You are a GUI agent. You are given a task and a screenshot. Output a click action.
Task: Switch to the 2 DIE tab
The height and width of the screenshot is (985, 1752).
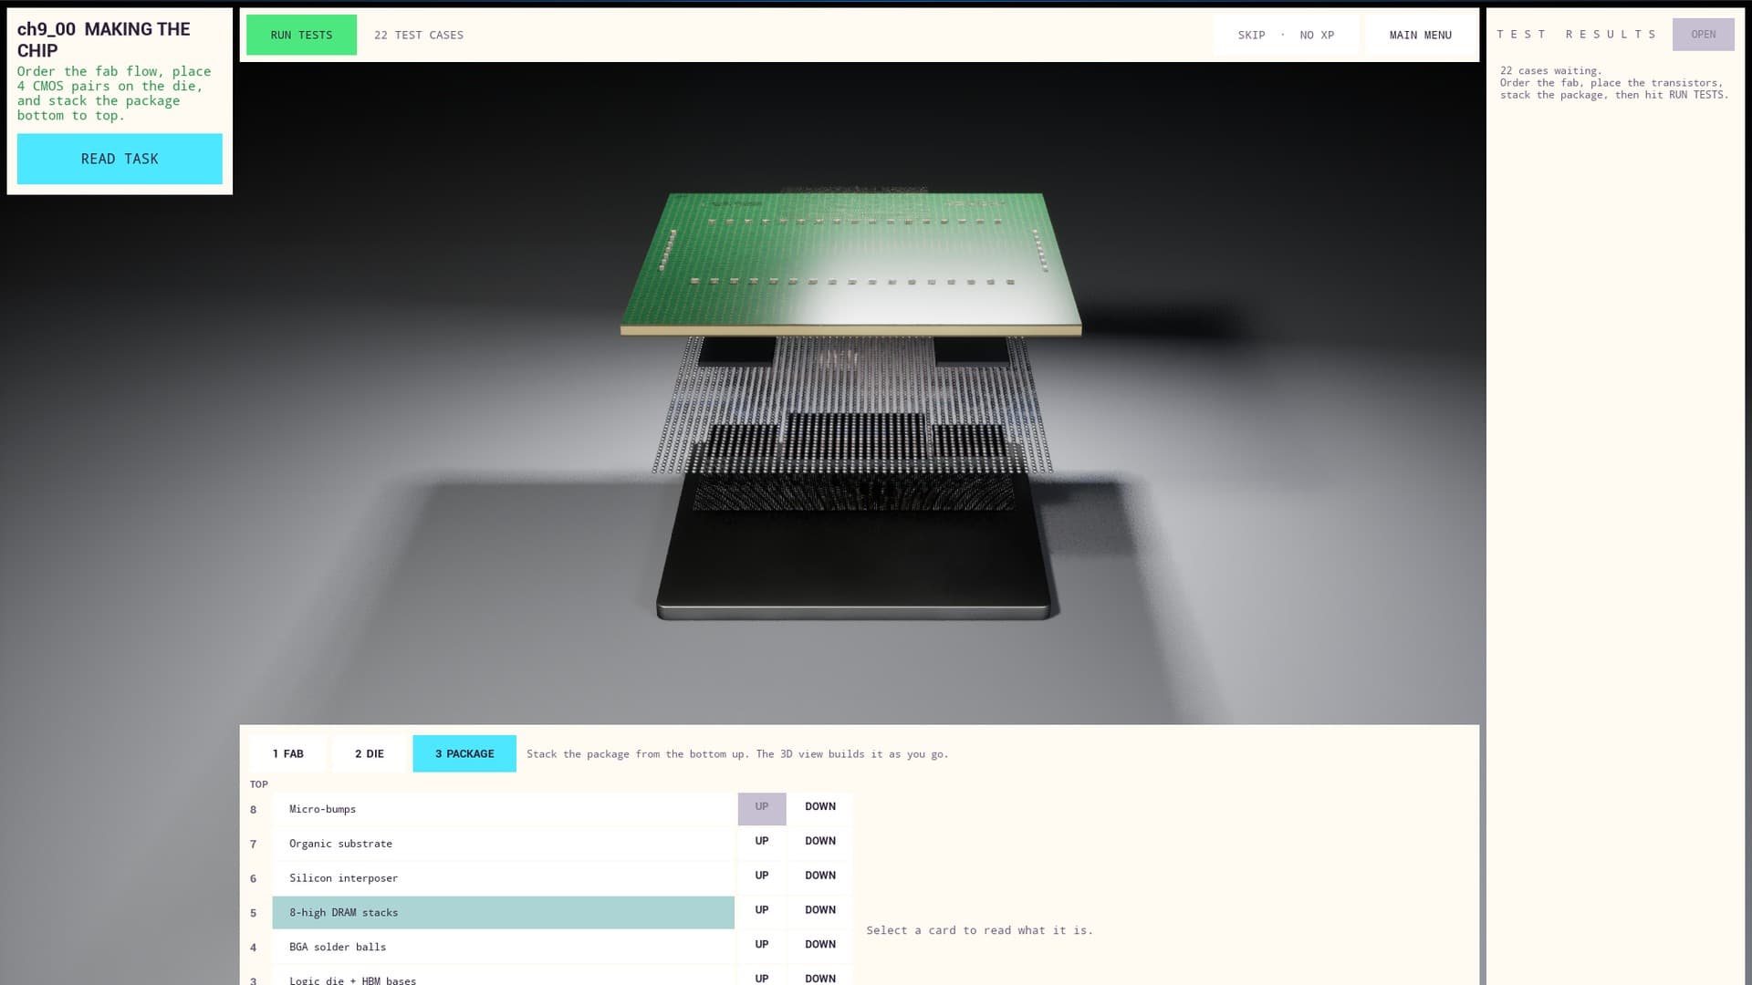[x=370, y=753]
